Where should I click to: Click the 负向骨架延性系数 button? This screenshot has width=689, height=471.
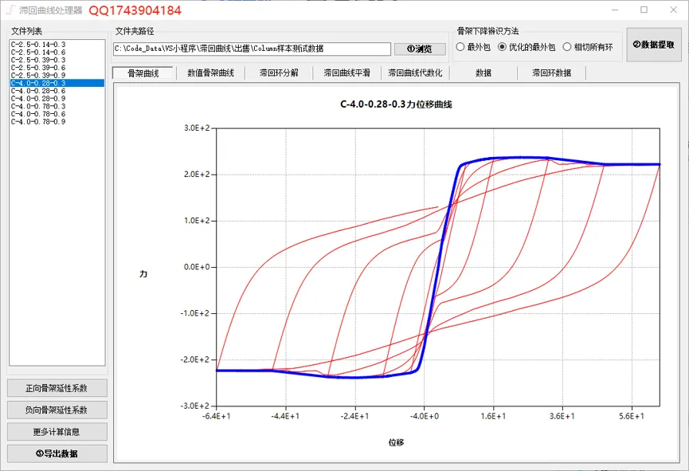pos(57,410)
